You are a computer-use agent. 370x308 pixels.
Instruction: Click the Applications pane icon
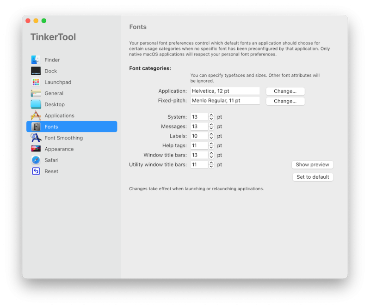[x=36, y=115]
